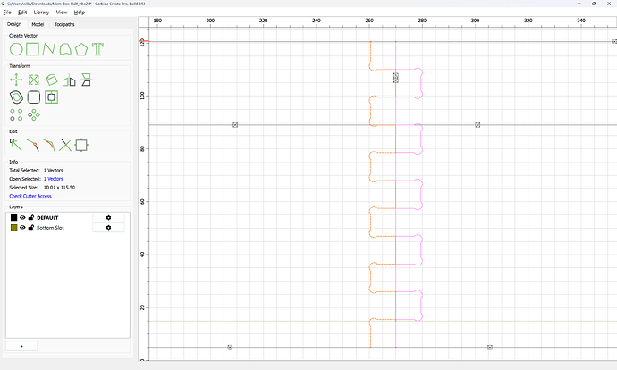Click the Check Cutter Access link

tap(30, 196)
